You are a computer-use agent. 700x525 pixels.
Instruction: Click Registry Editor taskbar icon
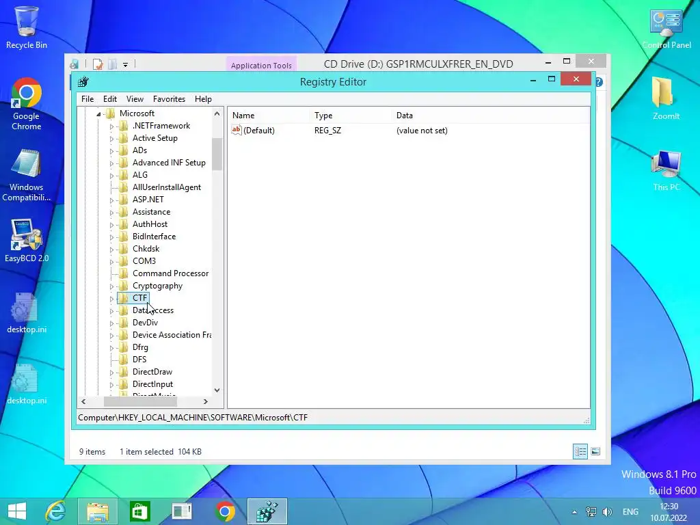[267, 511]
